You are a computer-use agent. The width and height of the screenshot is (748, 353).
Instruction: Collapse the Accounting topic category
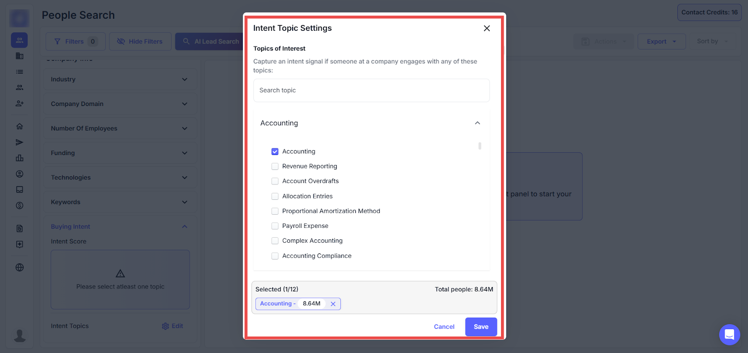click(477, 123)
